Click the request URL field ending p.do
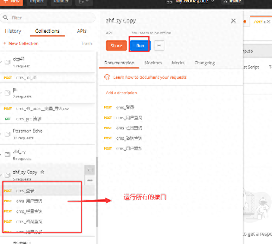 258,51
